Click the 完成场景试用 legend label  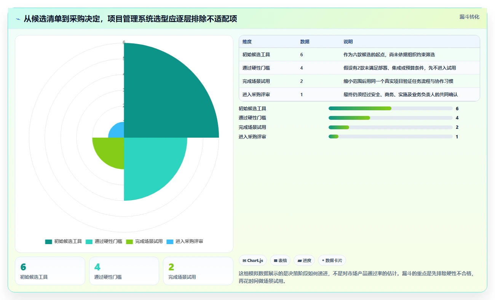pyautogui.click(x=149, y=241)
